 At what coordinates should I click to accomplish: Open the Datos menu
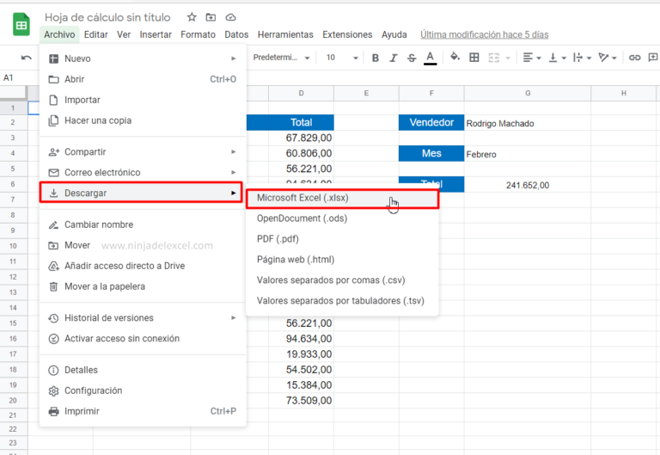click(x=236, y=34)
